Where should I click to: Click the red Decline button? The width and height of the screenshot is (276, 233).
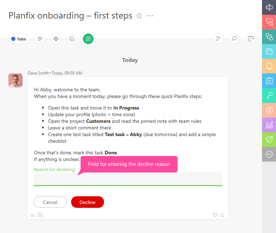pyautogui.click(x=88, y=202)
